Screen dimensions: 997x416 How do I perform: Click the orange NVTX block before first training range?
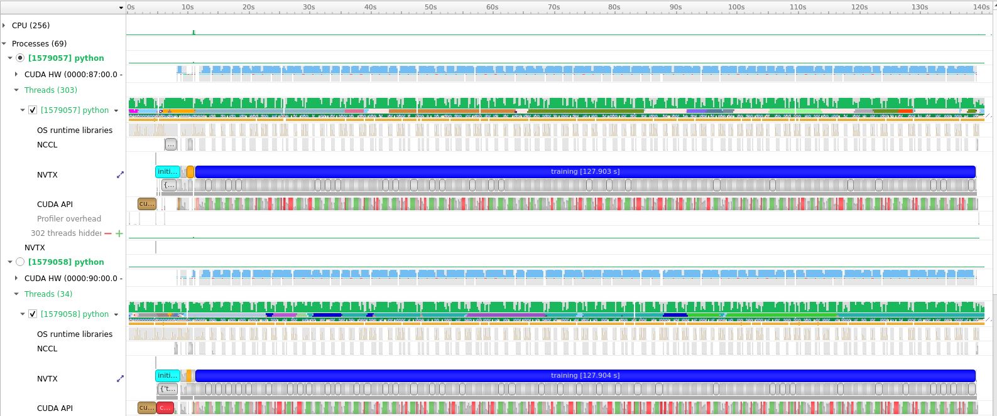(x=190, y=171)
